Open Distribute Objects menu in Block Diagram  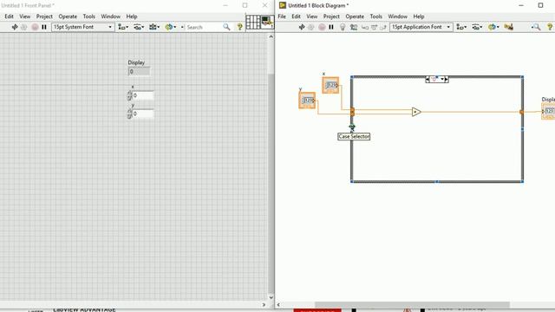[477, 27]
